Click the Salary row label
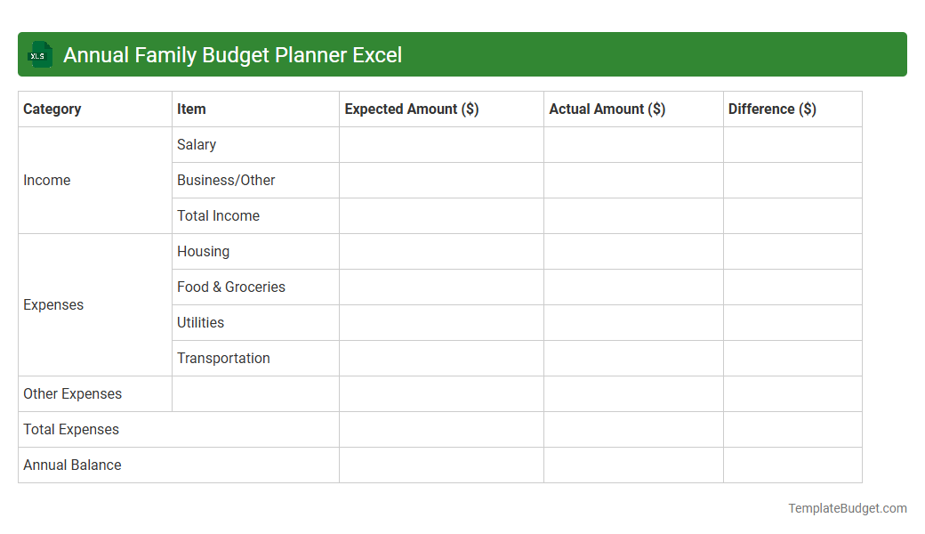Viewport: 925px width, 534px height. click(197, 144)
